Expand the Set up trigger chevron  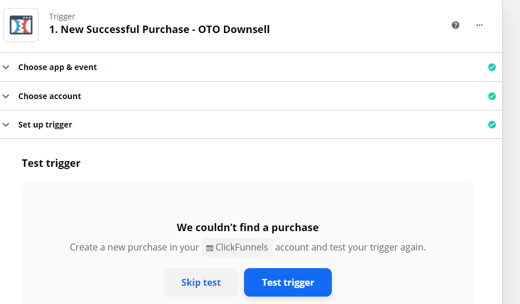click(x=6, y=125)
